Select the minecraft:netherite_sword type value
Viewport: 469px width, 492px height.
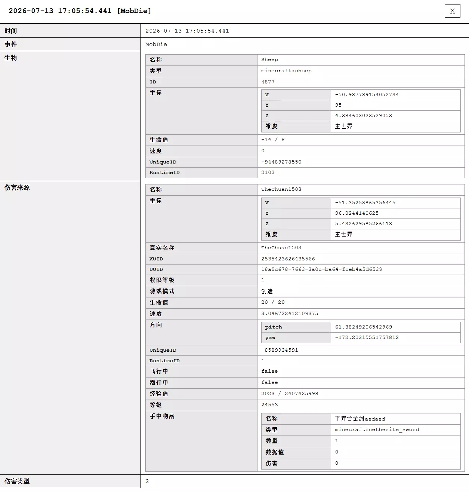coord(377,430)
